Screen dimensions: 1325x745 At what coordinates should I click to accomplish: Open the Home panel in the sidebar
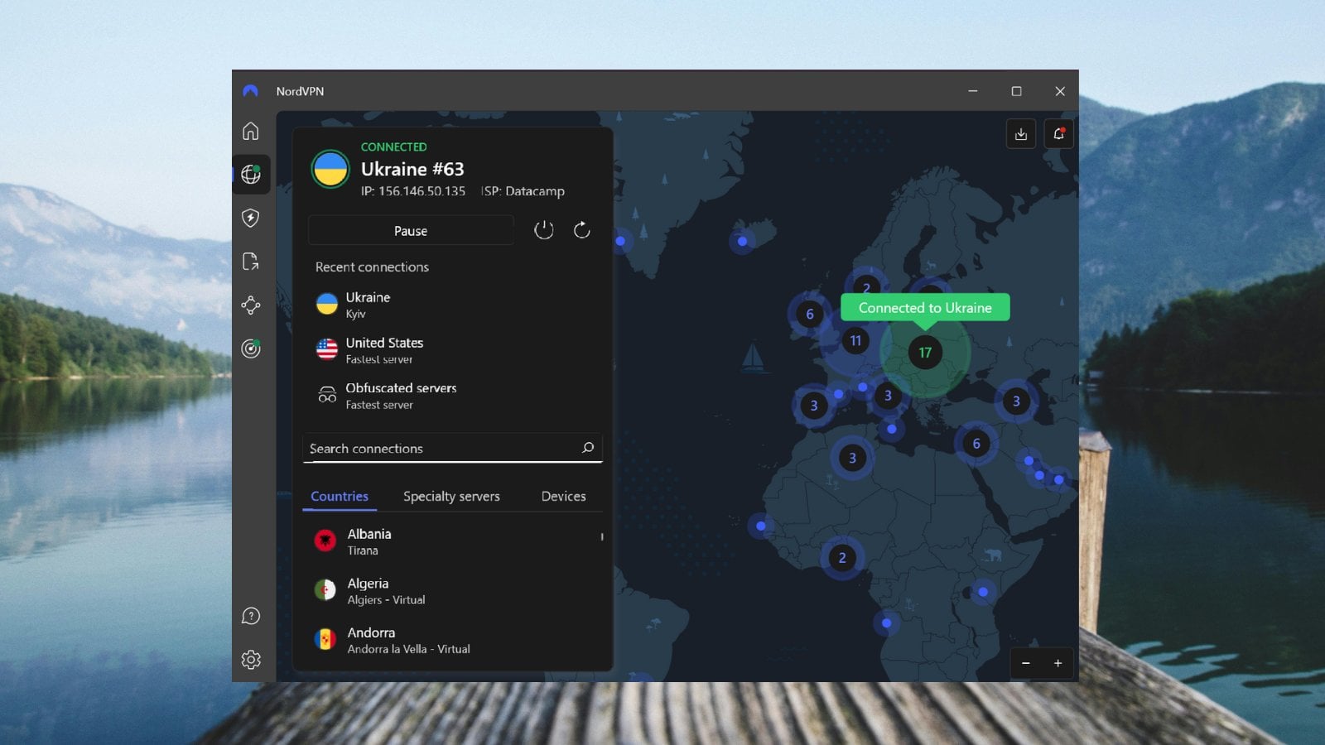251,131
